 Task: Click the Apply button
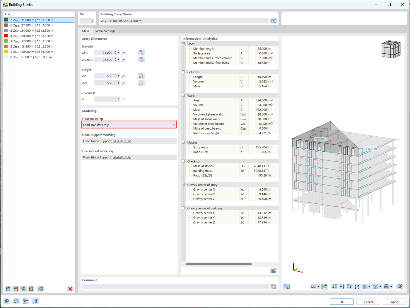click(394, 302)
